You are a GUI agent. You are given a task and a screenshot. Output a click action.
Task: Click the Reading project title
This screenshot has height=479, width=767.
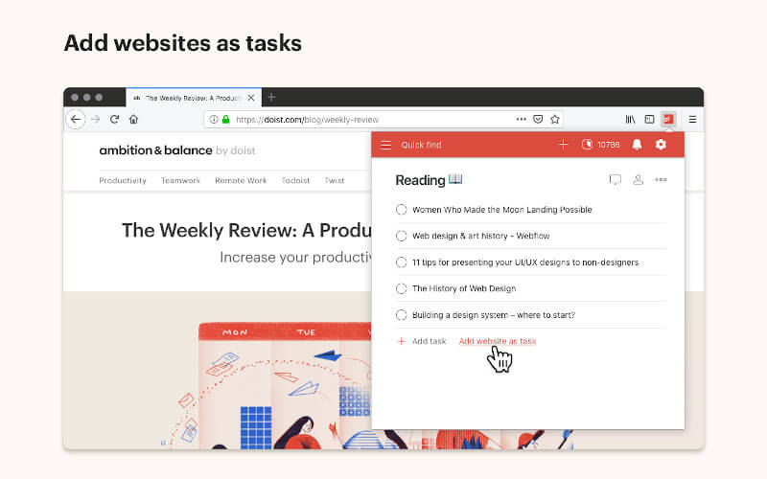coord(421,180)
